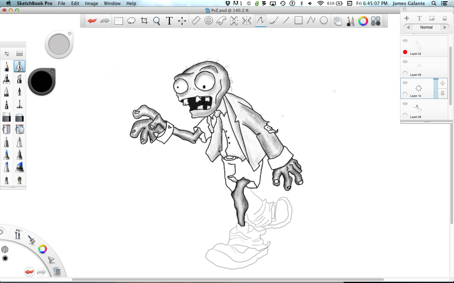454x283 pixels.
Task: Add a text layer in layer panel
Action: click(419, 18)
